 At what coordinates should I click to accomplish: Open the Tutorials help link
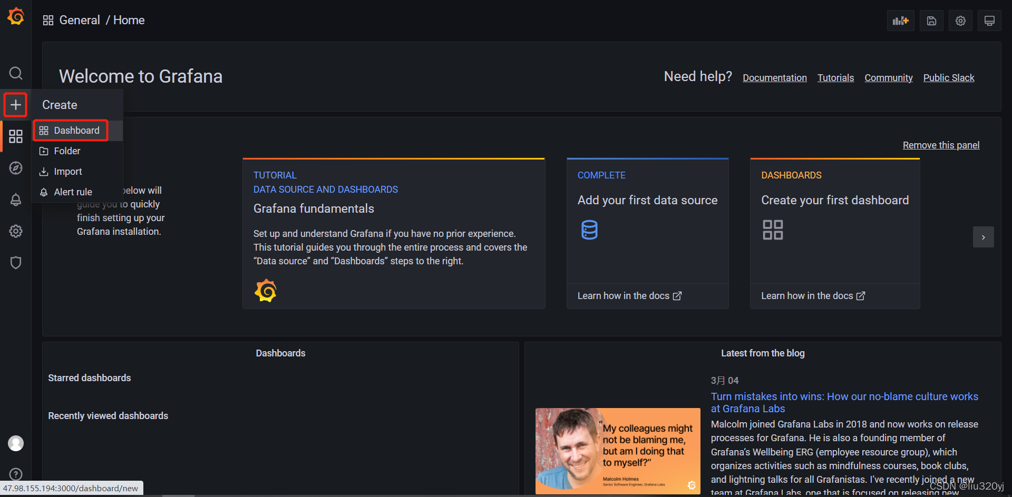[x=835, y=78]
